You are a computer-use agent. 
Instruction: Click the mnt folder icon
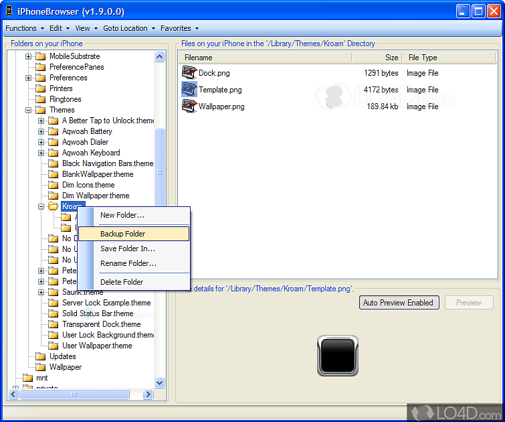pyautogui.click(x=27, y=378)
